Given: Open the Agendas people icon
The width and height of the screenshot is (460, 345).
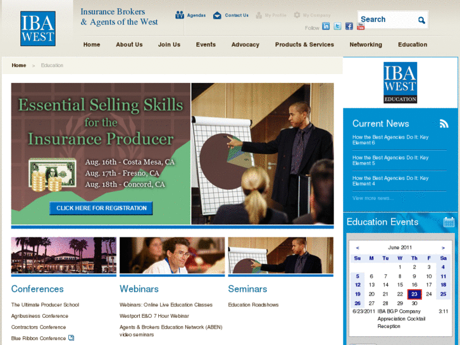Looking at the screenshot, I should point(180,15).
